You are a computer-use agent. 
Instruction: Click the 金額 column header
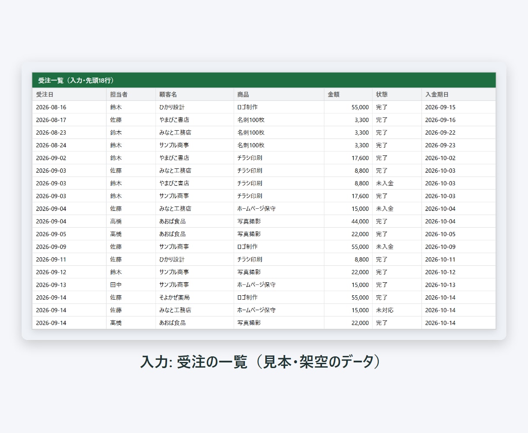pyautogui.click(x=348, y=94)
